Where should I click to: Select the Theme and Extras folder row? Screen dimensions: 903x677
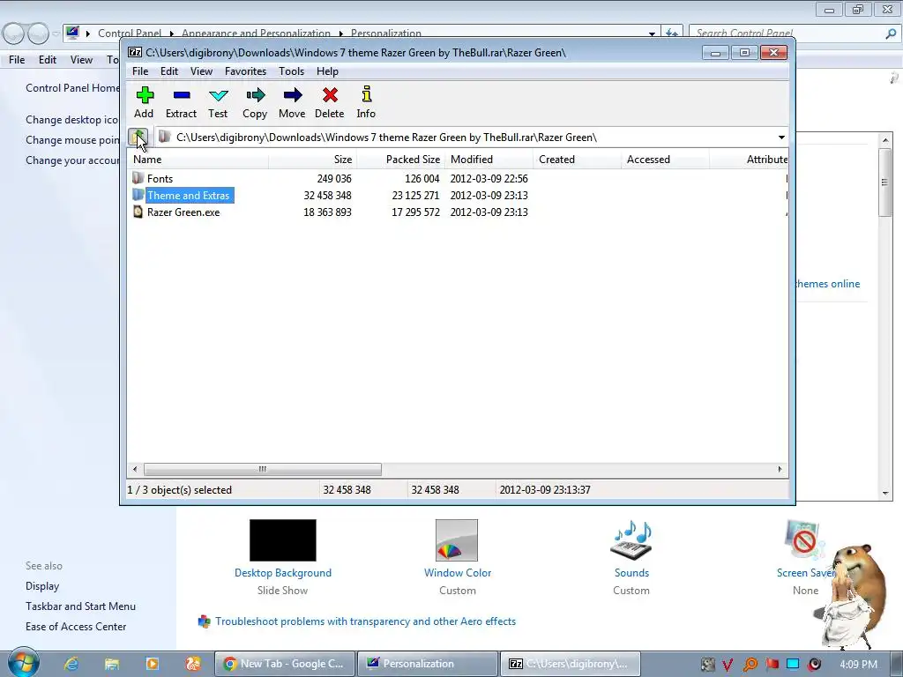pos(458,195)
